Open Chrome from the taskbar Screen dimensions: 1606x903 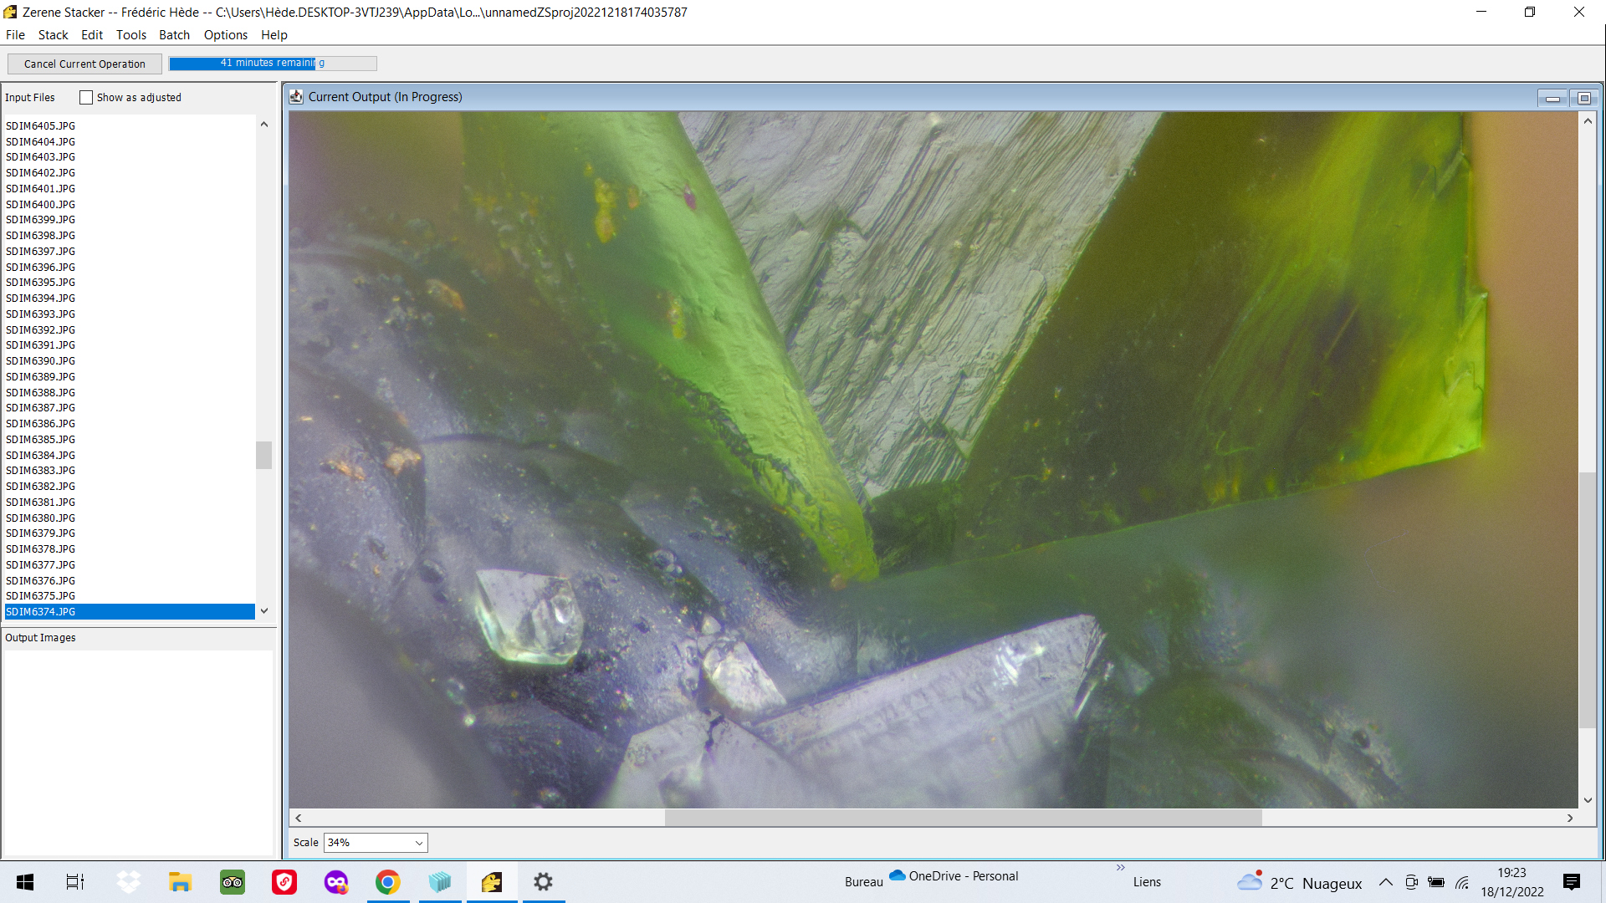[387, 882]
